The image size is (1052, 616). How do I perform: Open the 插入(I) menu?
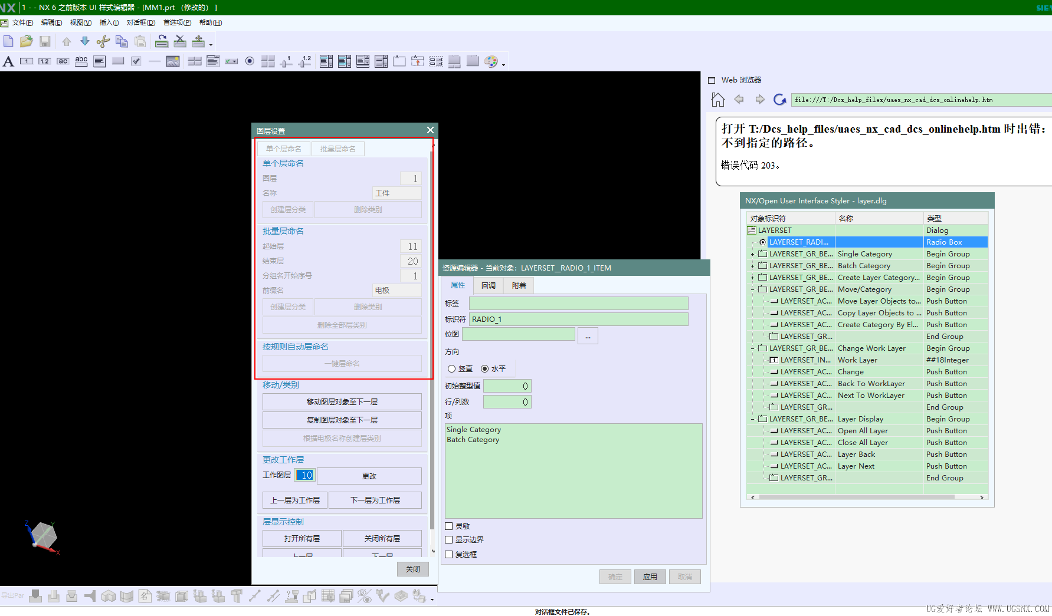[109, 22]
